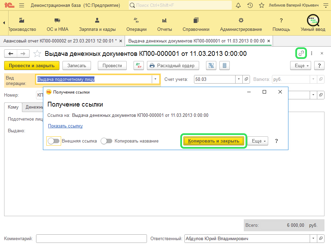
Task: Expand Вид операции dropdown
Action: click(x=155, y=79)
